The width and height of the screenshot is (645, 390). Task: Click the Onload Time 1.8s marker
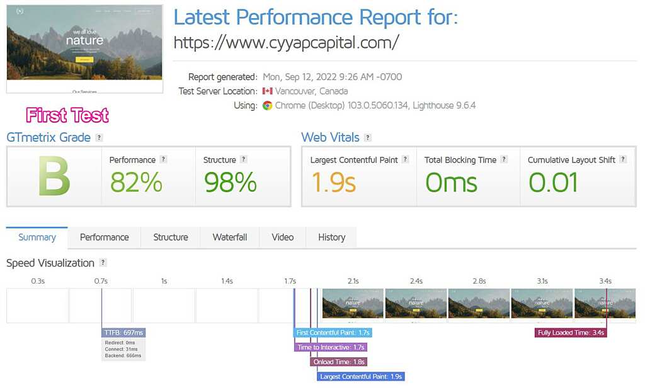click(x=338, y=362)
